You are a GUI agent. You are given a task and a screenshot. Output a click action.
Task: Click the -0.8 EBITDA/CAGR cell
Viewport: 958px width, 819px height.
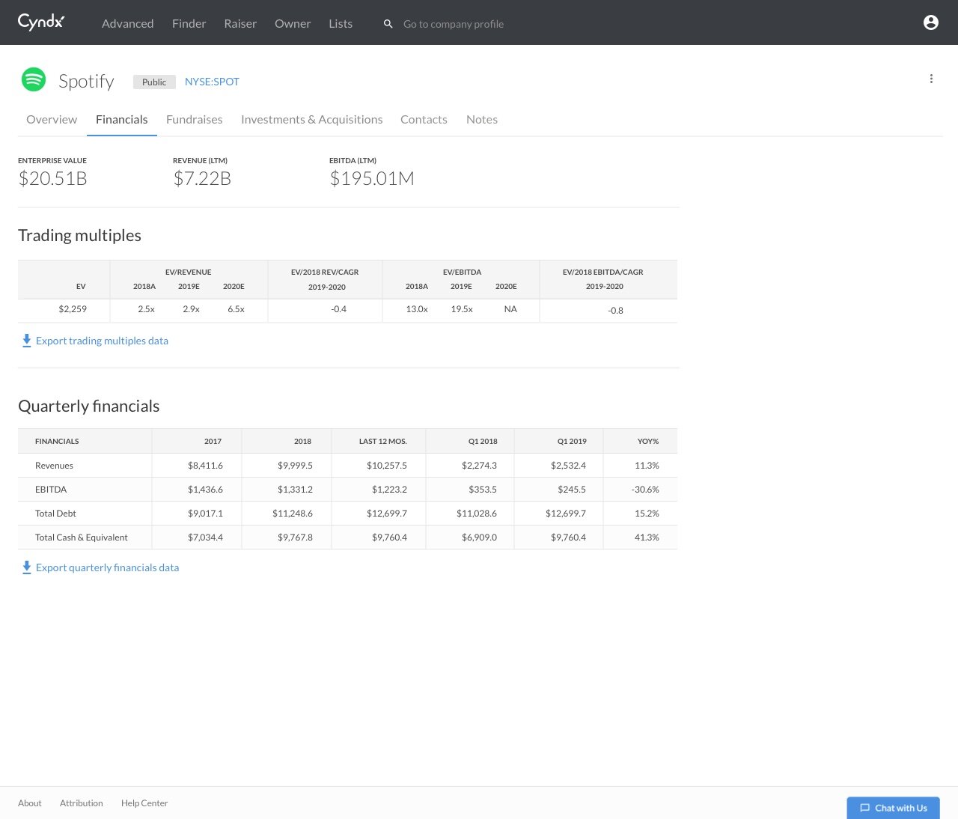[x=615, y=311]
